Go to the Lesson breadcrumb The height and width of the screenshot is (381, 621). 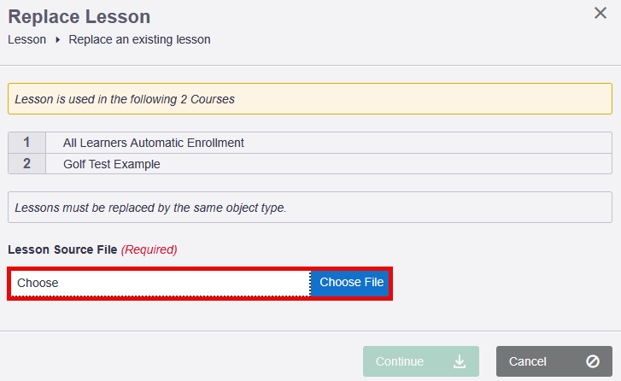[26, 39]
